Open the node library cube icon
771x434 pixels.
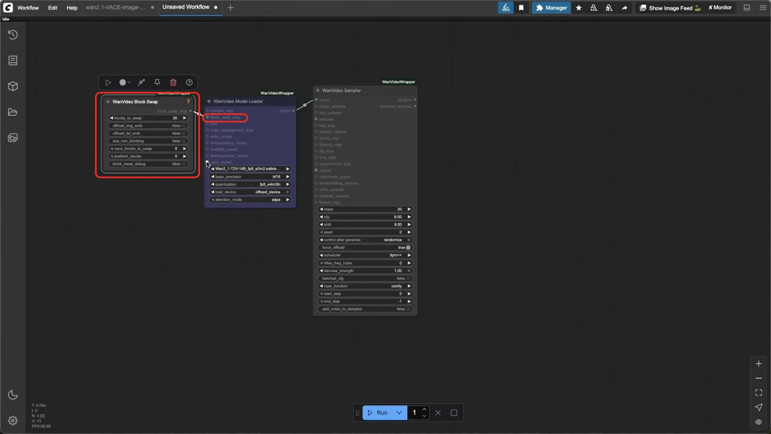[13, 86]
